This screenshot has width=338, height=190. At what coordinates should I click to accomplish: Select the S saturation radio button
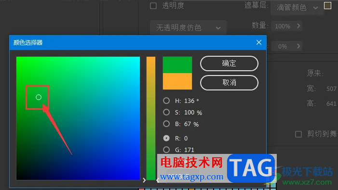166,112
